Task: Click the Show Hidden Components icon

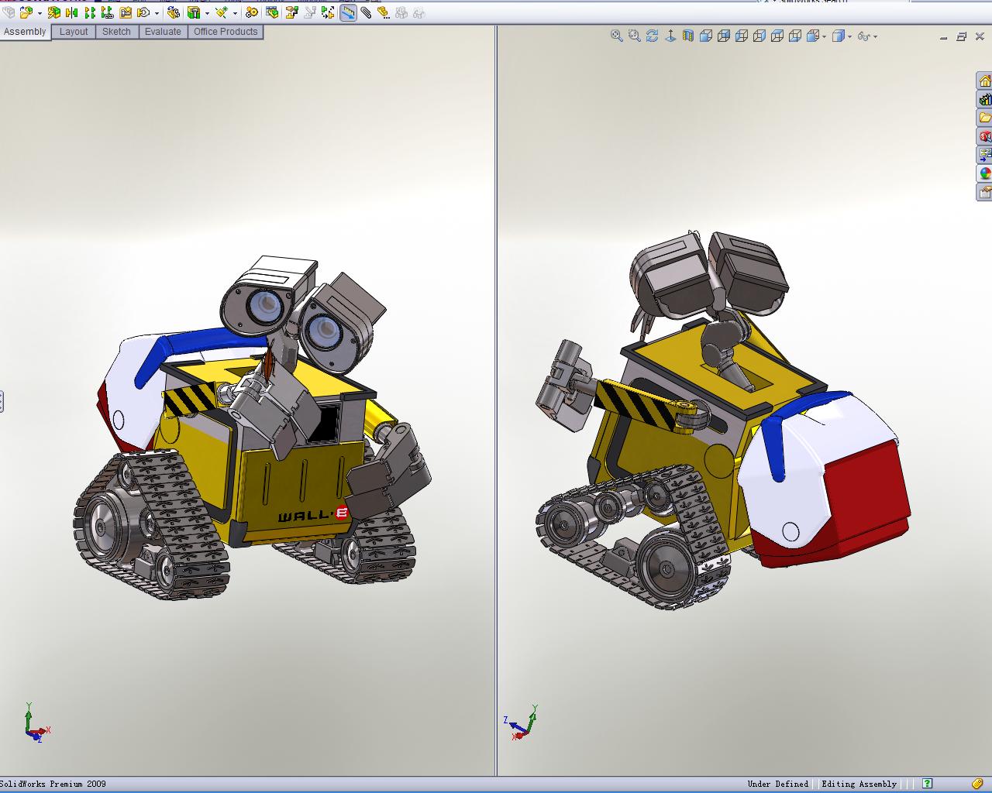Action: 144,12
